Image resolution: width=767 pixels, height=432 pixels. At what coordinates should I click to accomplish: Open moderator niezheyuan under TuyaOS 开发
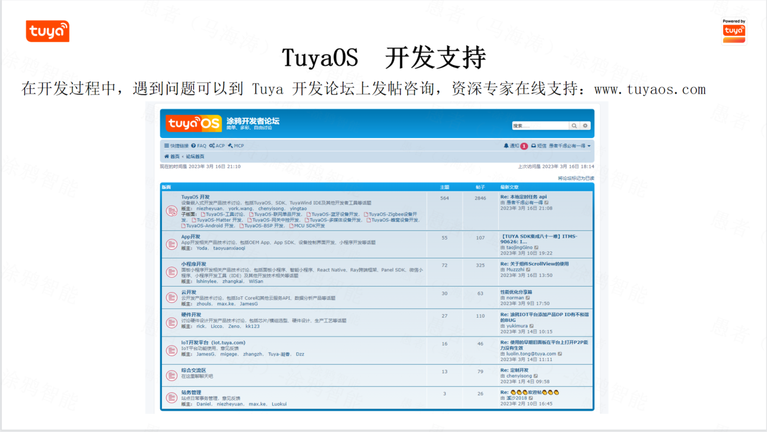click(211, 209)
